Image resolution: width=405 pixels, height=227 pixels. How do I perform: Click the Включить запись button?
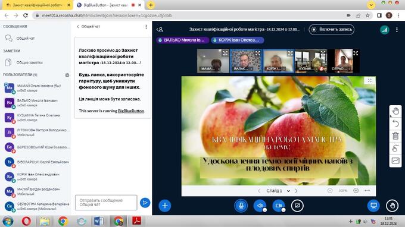click(x=331, y=29)
